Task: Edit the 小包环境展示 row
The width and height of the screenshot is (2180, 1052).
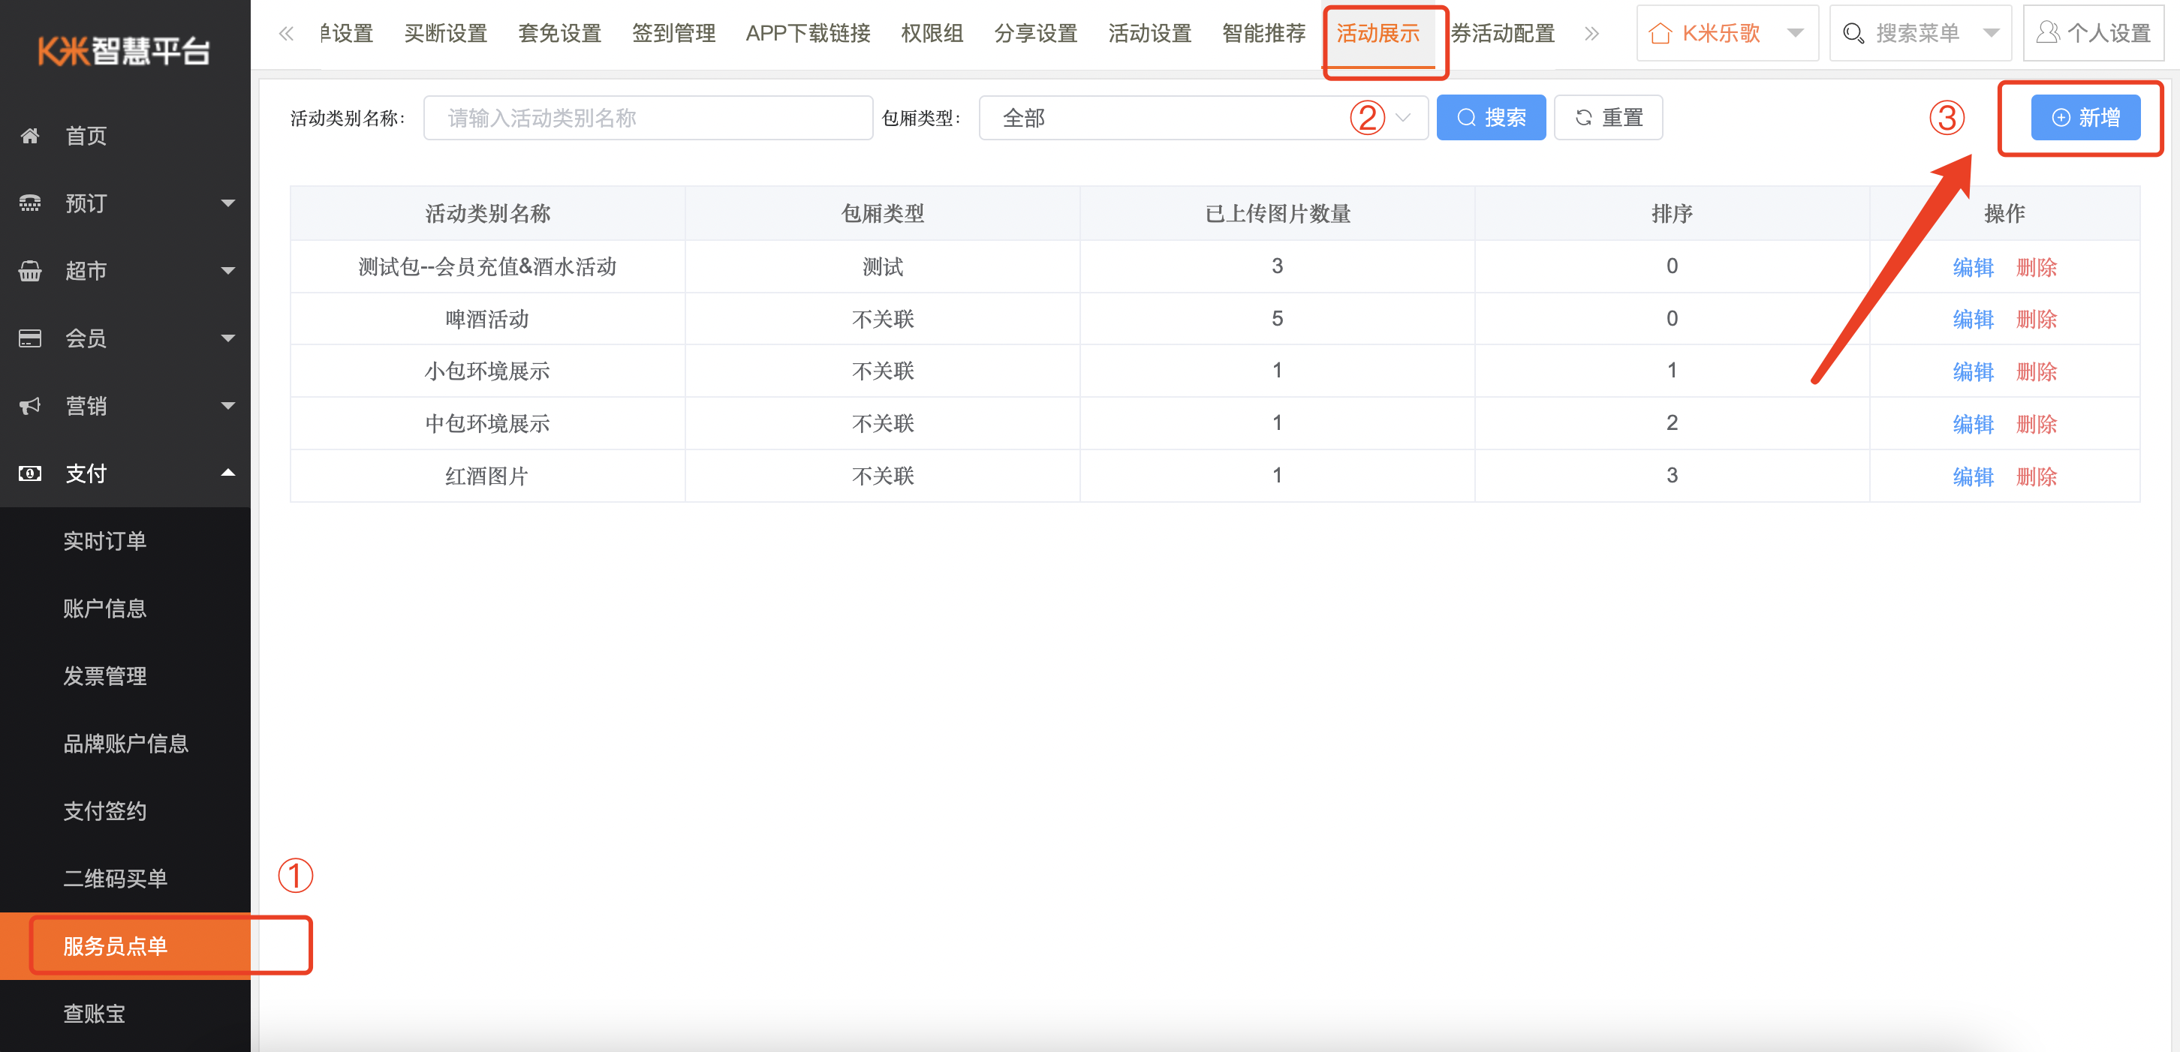Action: click(1974, 371)
